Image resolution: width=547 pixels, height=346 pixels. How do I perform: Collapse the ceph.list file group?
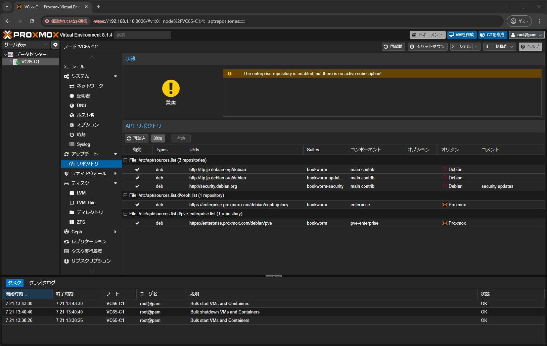click(x=126, y=195)
